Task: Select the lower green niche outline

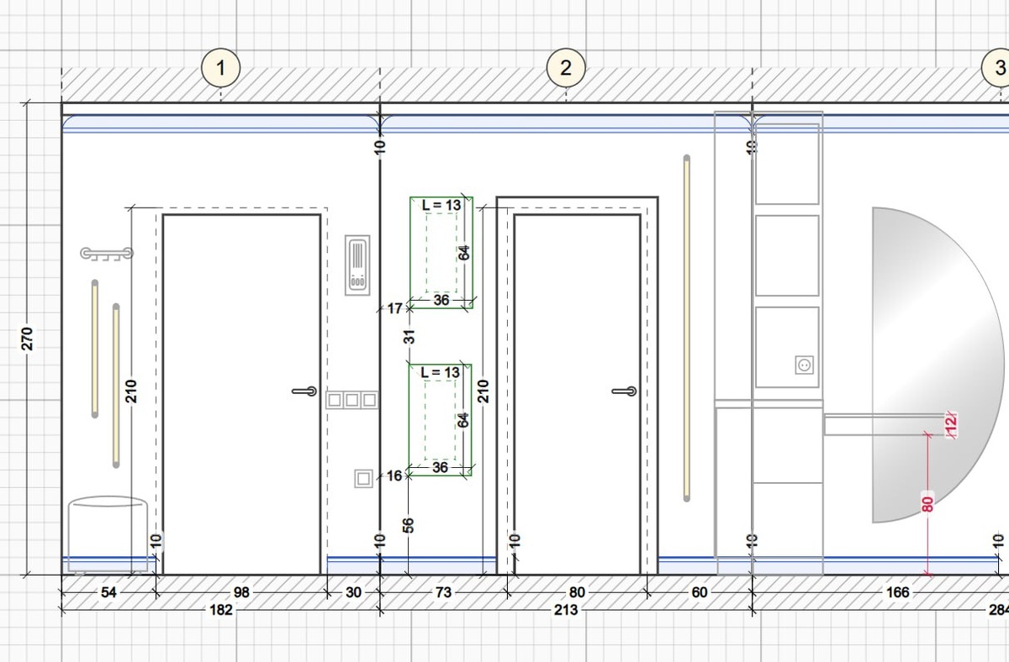Action: (441, 419)
